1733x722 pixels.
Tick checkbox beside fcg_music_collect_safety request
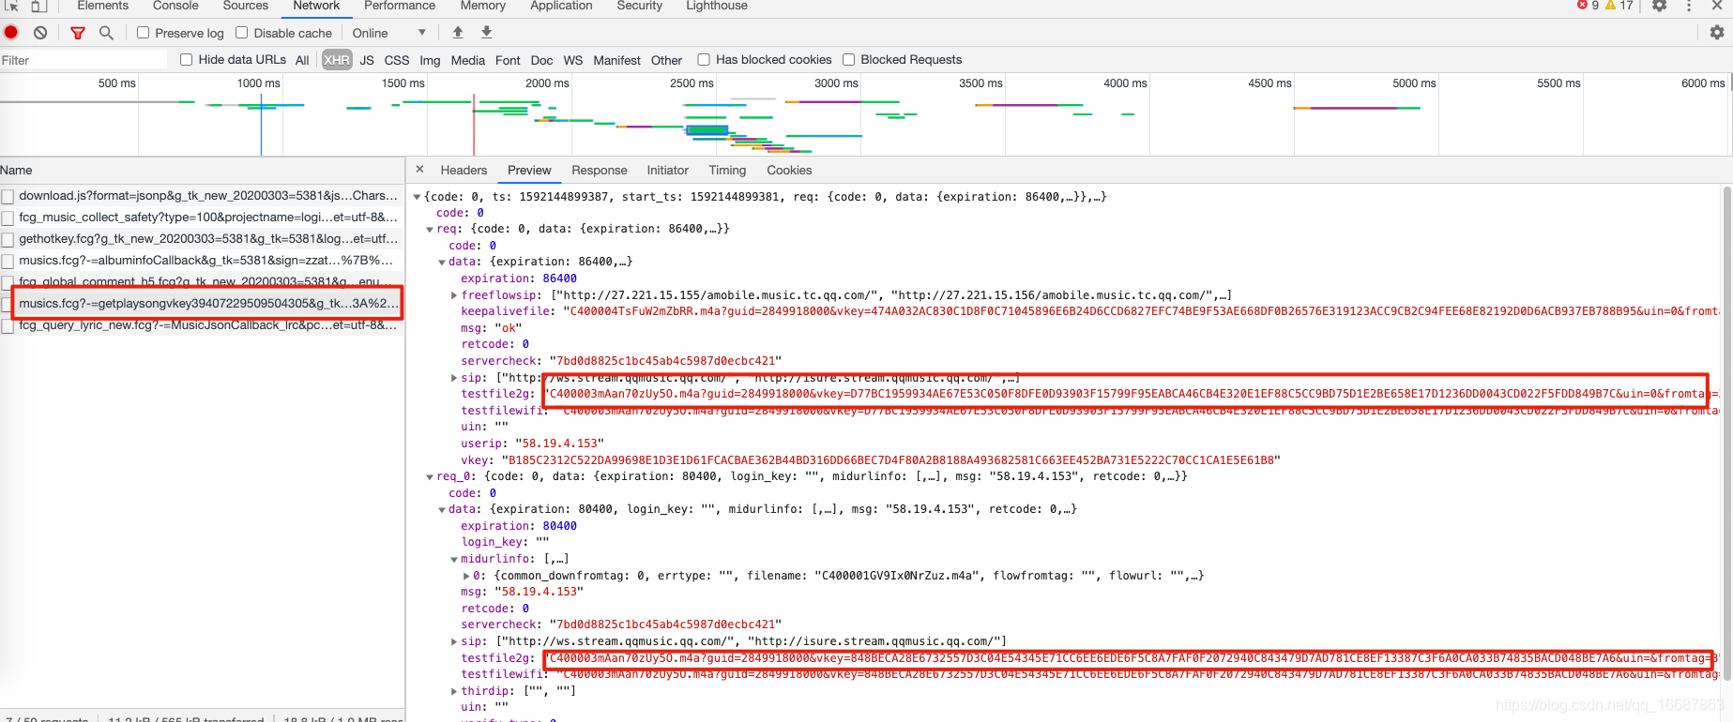[x=8, y=218]
